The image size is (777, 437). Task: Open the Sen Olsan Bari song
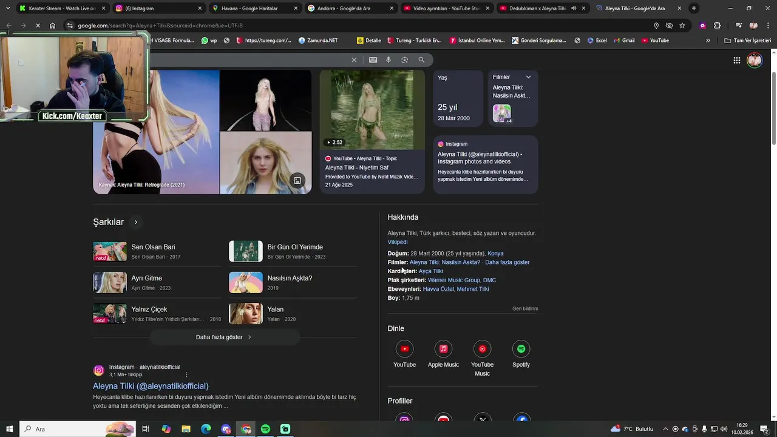click(157, 251)
